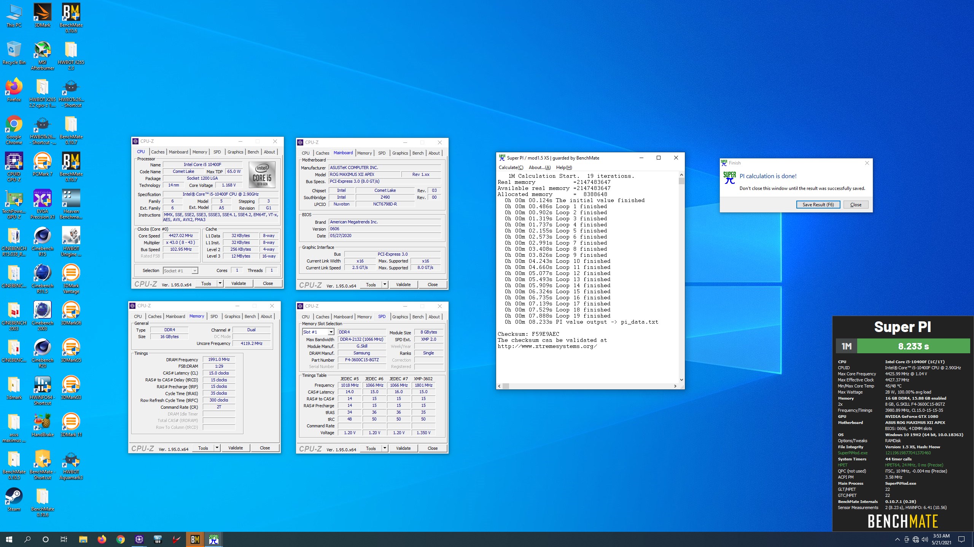Click Validate in the CPU tab window
The image size is (974, 547).
239,283
